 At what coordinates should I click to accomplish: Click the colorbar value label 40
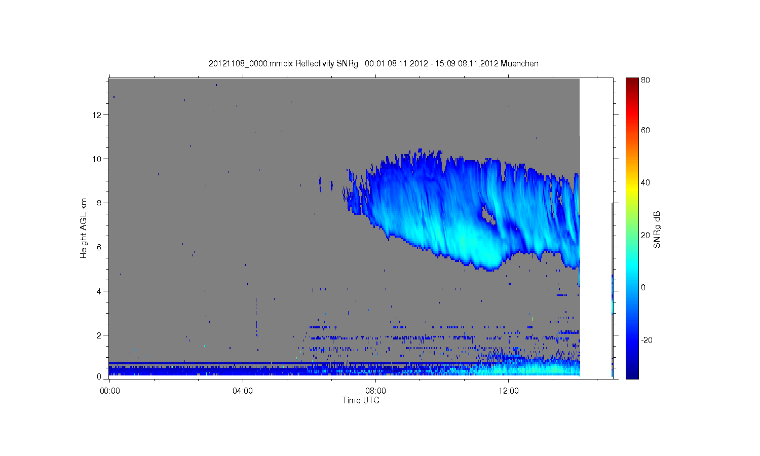pyautogui.click(x=645, y=183)
